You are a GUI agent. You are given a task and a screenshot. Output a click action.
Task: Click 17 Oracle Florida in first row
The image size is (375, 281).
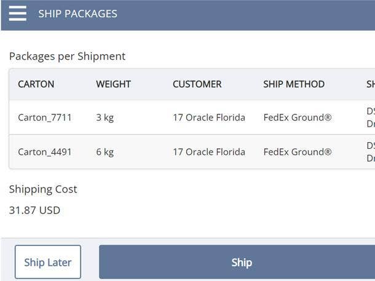coord(208,117)
